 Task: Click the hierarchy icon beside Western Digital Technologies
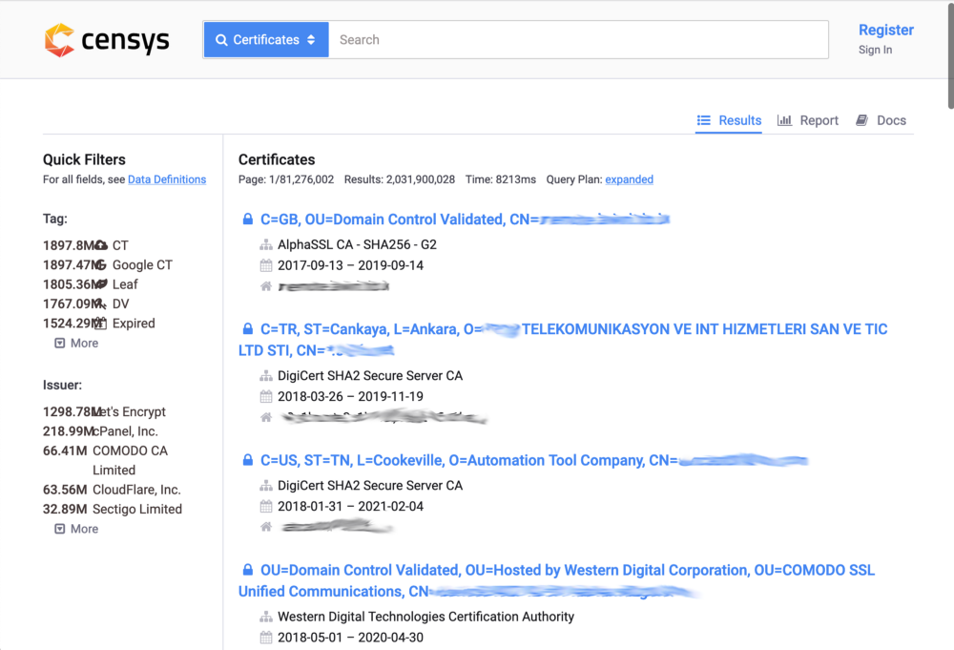click(x=266, y=618)
